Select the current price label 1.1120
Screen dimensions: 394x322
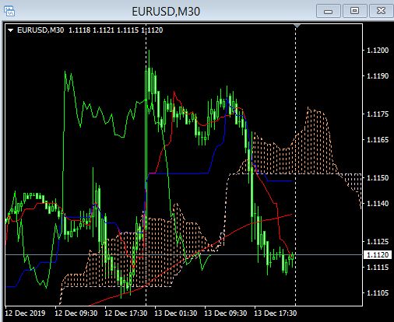378,255
